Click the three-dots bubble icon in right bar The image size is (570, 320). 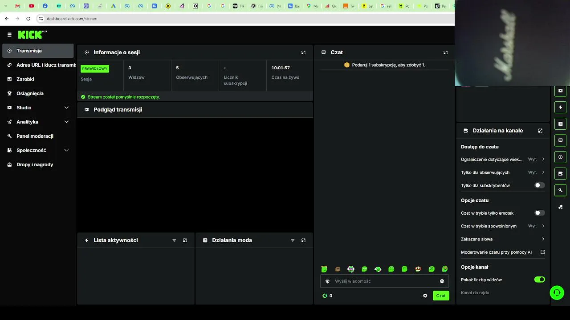coord(560,207)
